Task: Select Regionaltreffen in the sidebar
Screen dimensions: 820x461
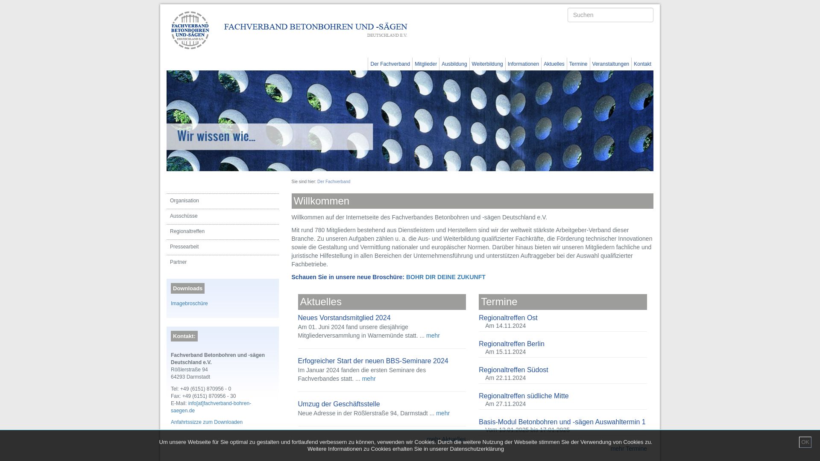Action: (223, 232)
